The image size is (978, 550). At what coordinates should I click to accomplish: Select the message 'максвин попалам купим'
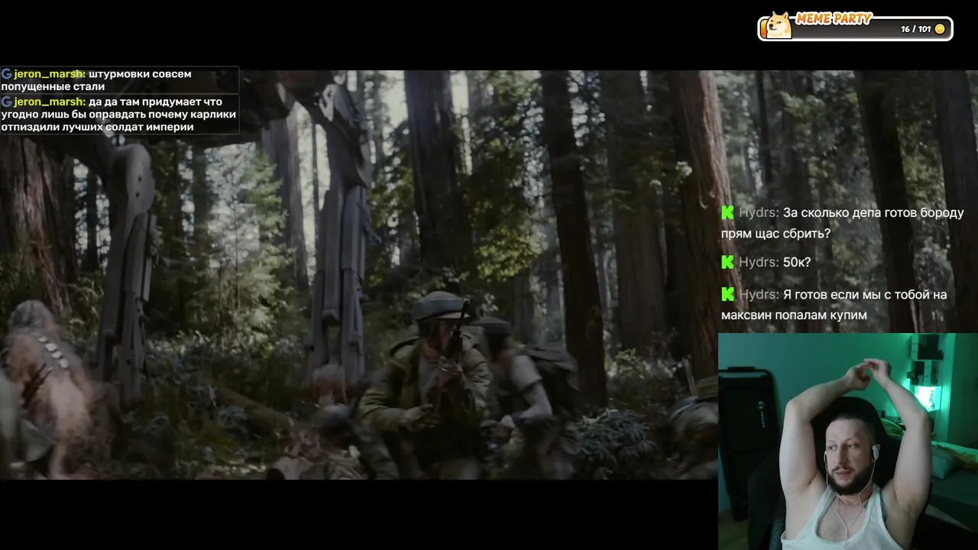tap(794, 315)
